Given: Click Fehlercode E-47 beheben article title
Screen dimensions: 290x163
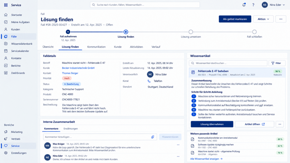Looking at the screenshot, I should [x=213, y=71].
